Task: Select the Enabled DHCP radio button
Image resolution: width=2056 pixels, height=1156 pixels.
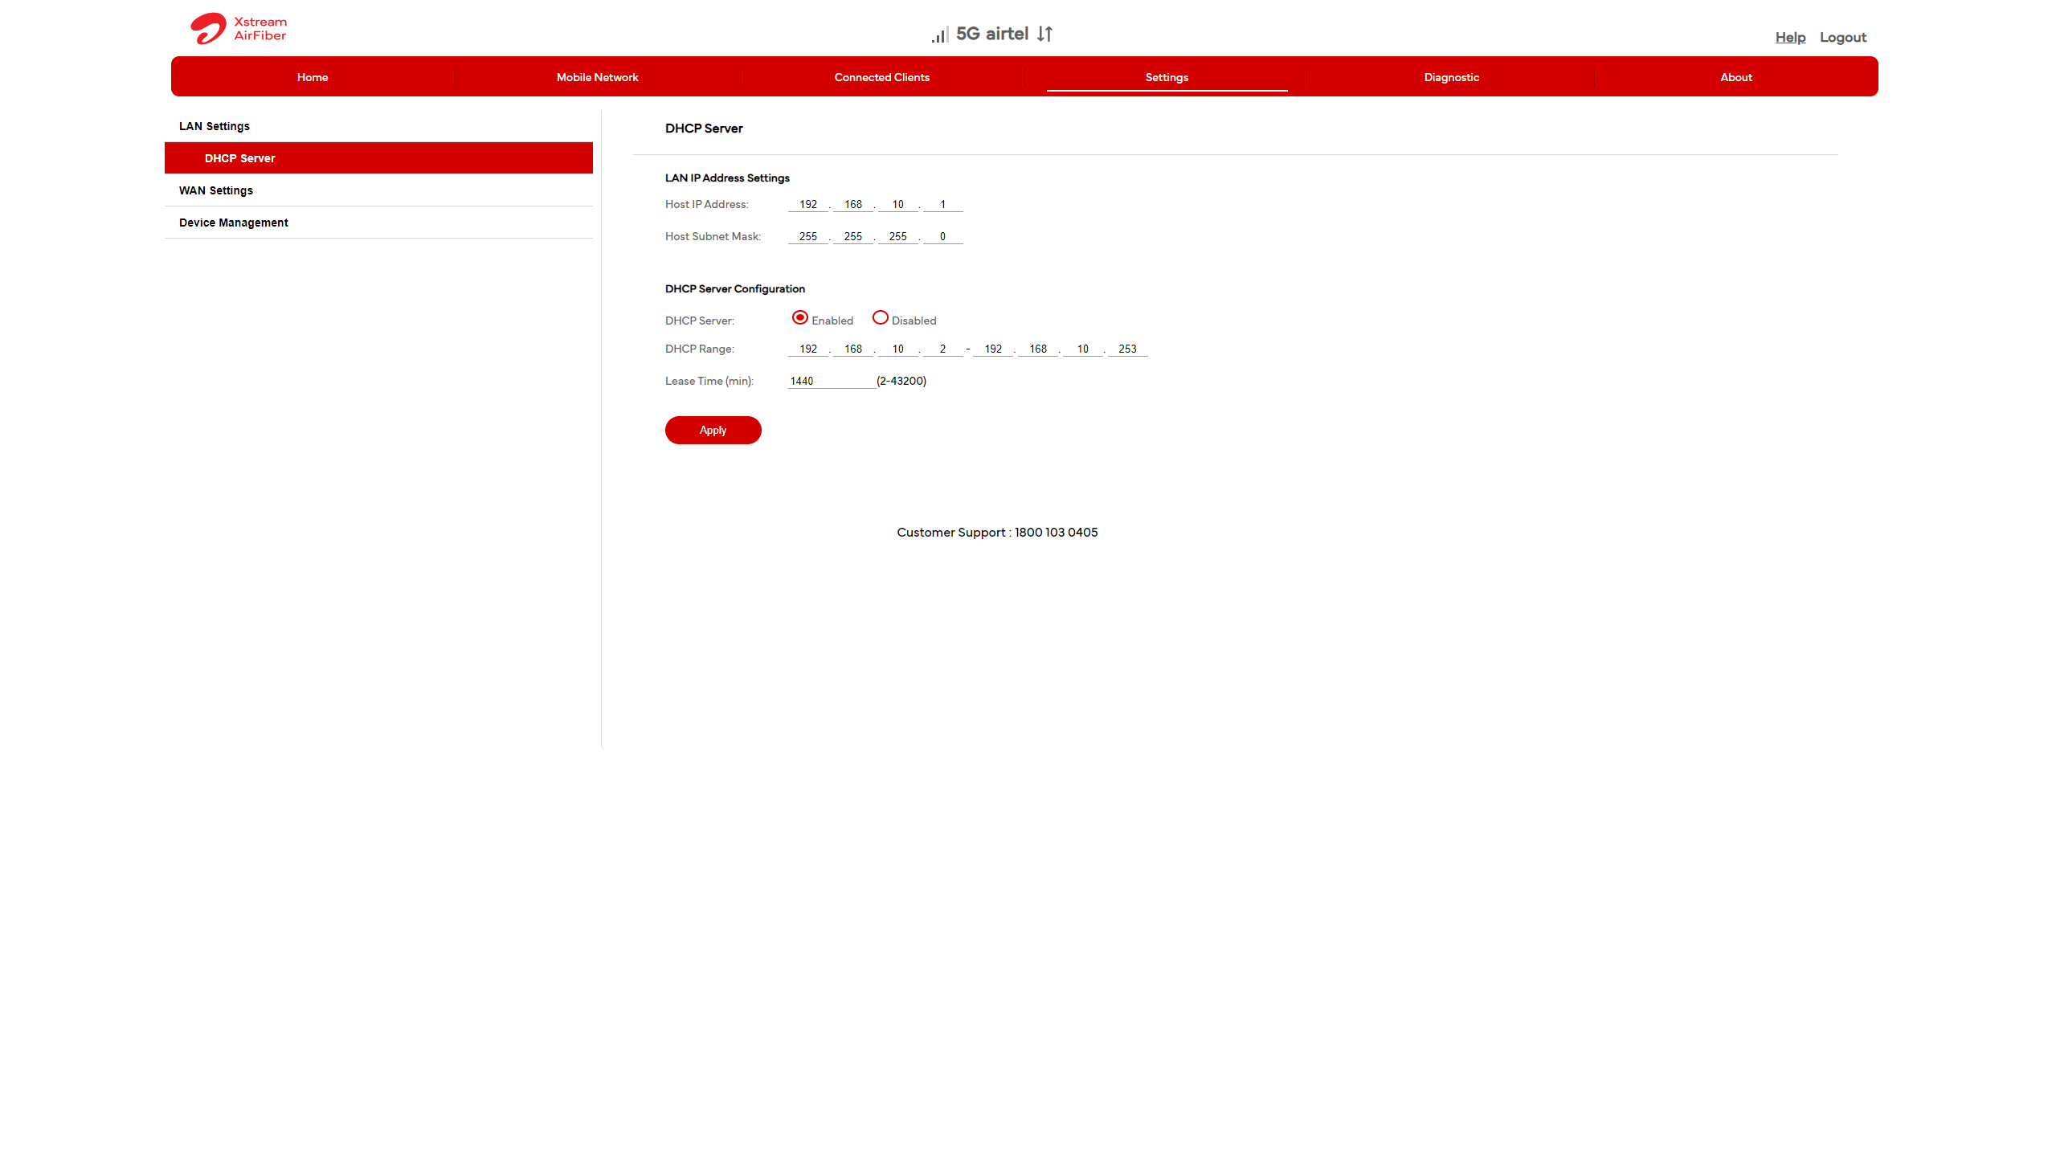Action: 799,318
